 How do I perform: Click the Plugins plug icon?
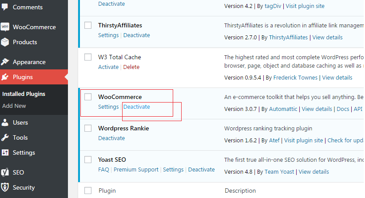pos(5,77)
